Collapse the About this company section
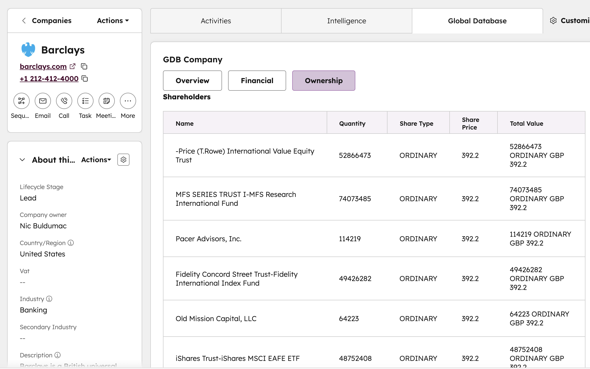This screenshot has width=590, height=369. (22, 160)
